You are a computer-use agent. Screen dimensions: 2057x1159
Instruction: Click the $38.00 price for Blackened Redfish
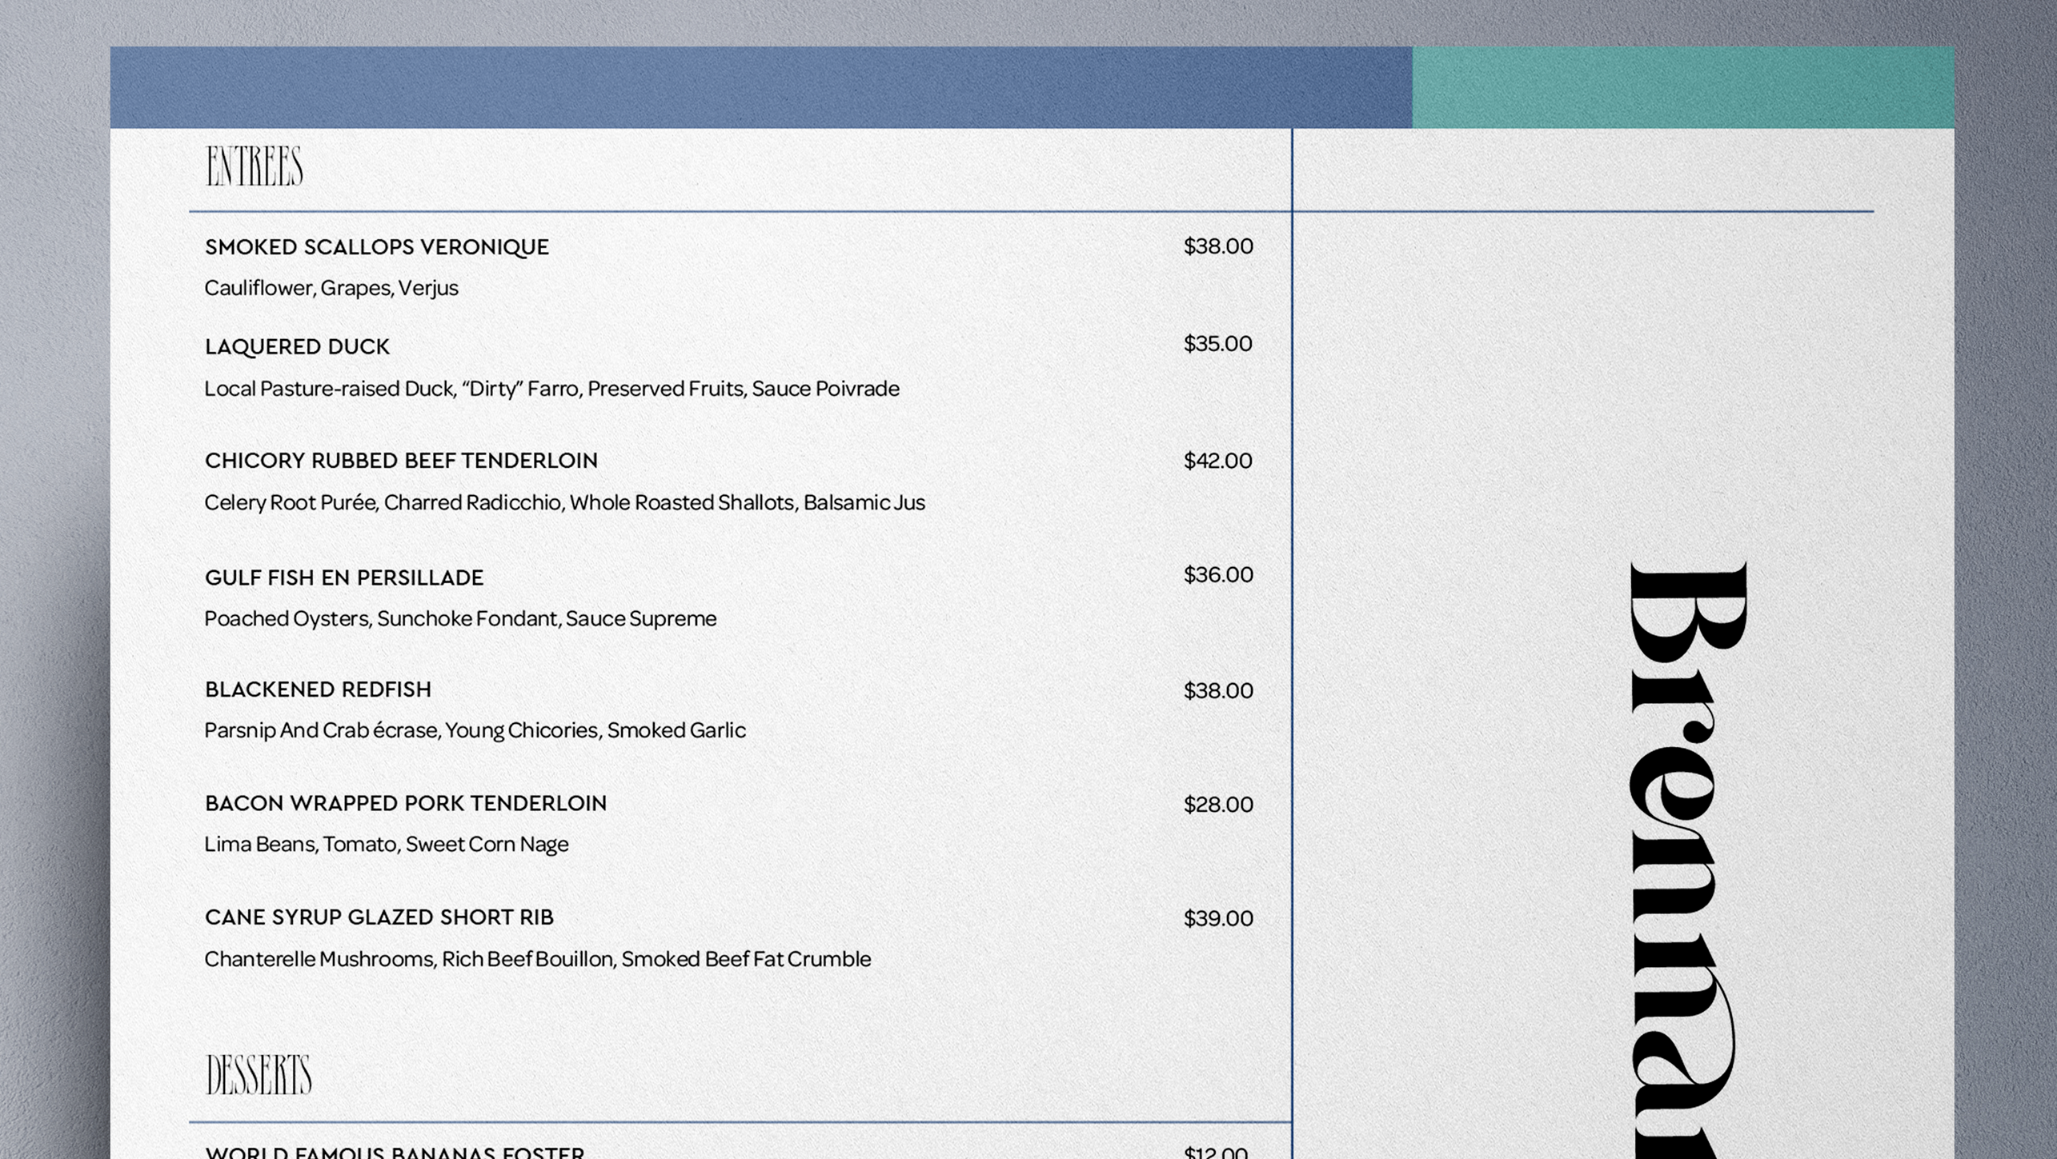click(1218, 691)
